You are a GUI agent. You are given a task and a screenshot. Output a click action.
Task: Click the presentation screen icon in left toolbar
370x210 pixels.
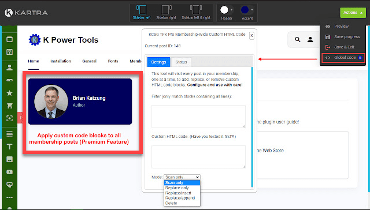click(9, 185)
